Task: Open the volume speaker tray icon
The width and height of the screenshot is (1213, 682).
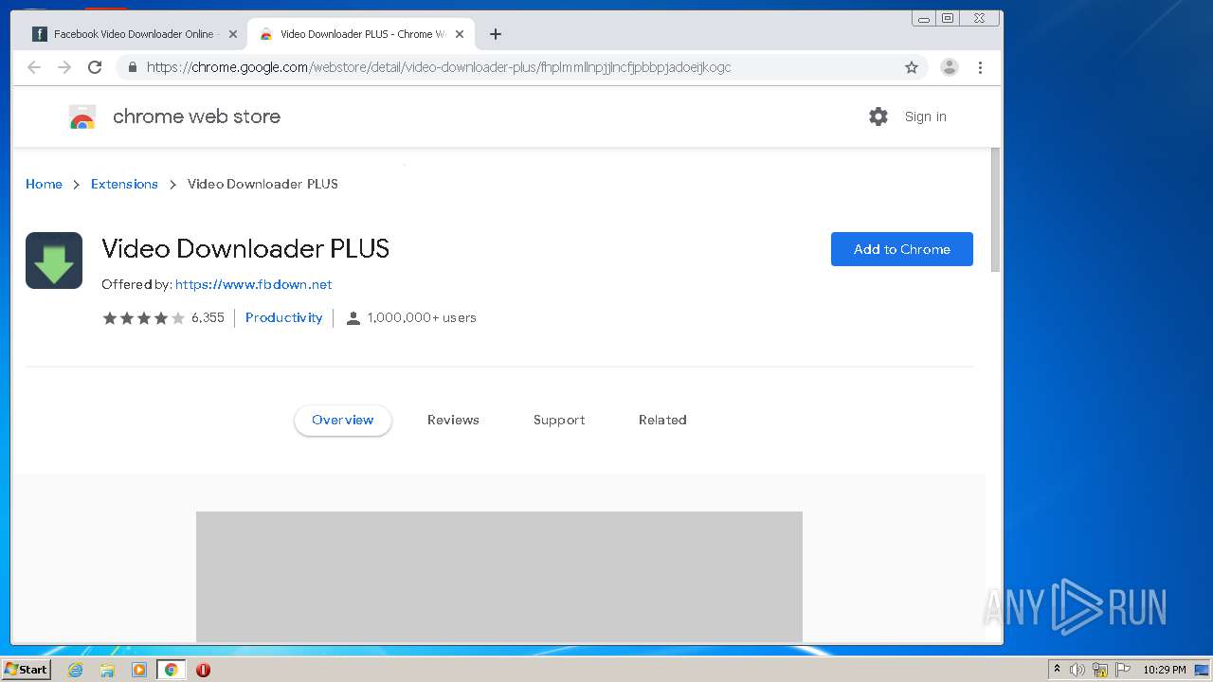Action: pyautogui.click(x=1077, y=670)
